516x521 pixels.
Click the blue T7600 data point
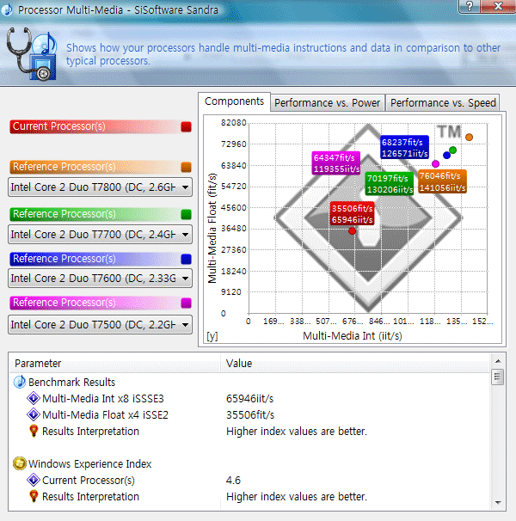pyautogui.click(x=446, y=155)
